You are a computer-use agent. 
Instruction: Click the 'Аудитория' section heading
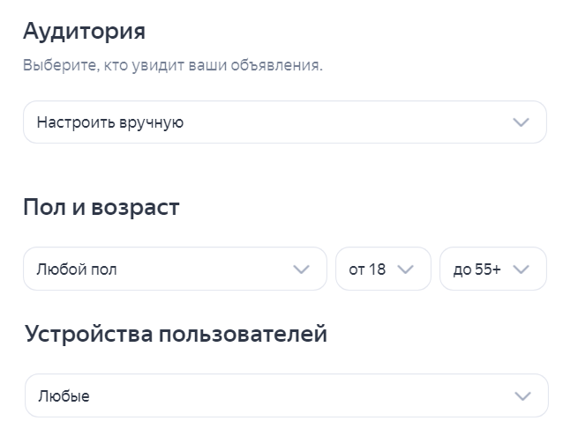coord(84,32)
